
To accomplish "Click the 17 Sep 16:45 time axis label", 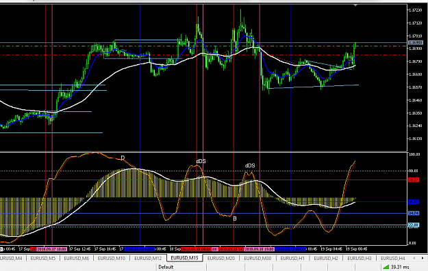I will pos(105,249).
